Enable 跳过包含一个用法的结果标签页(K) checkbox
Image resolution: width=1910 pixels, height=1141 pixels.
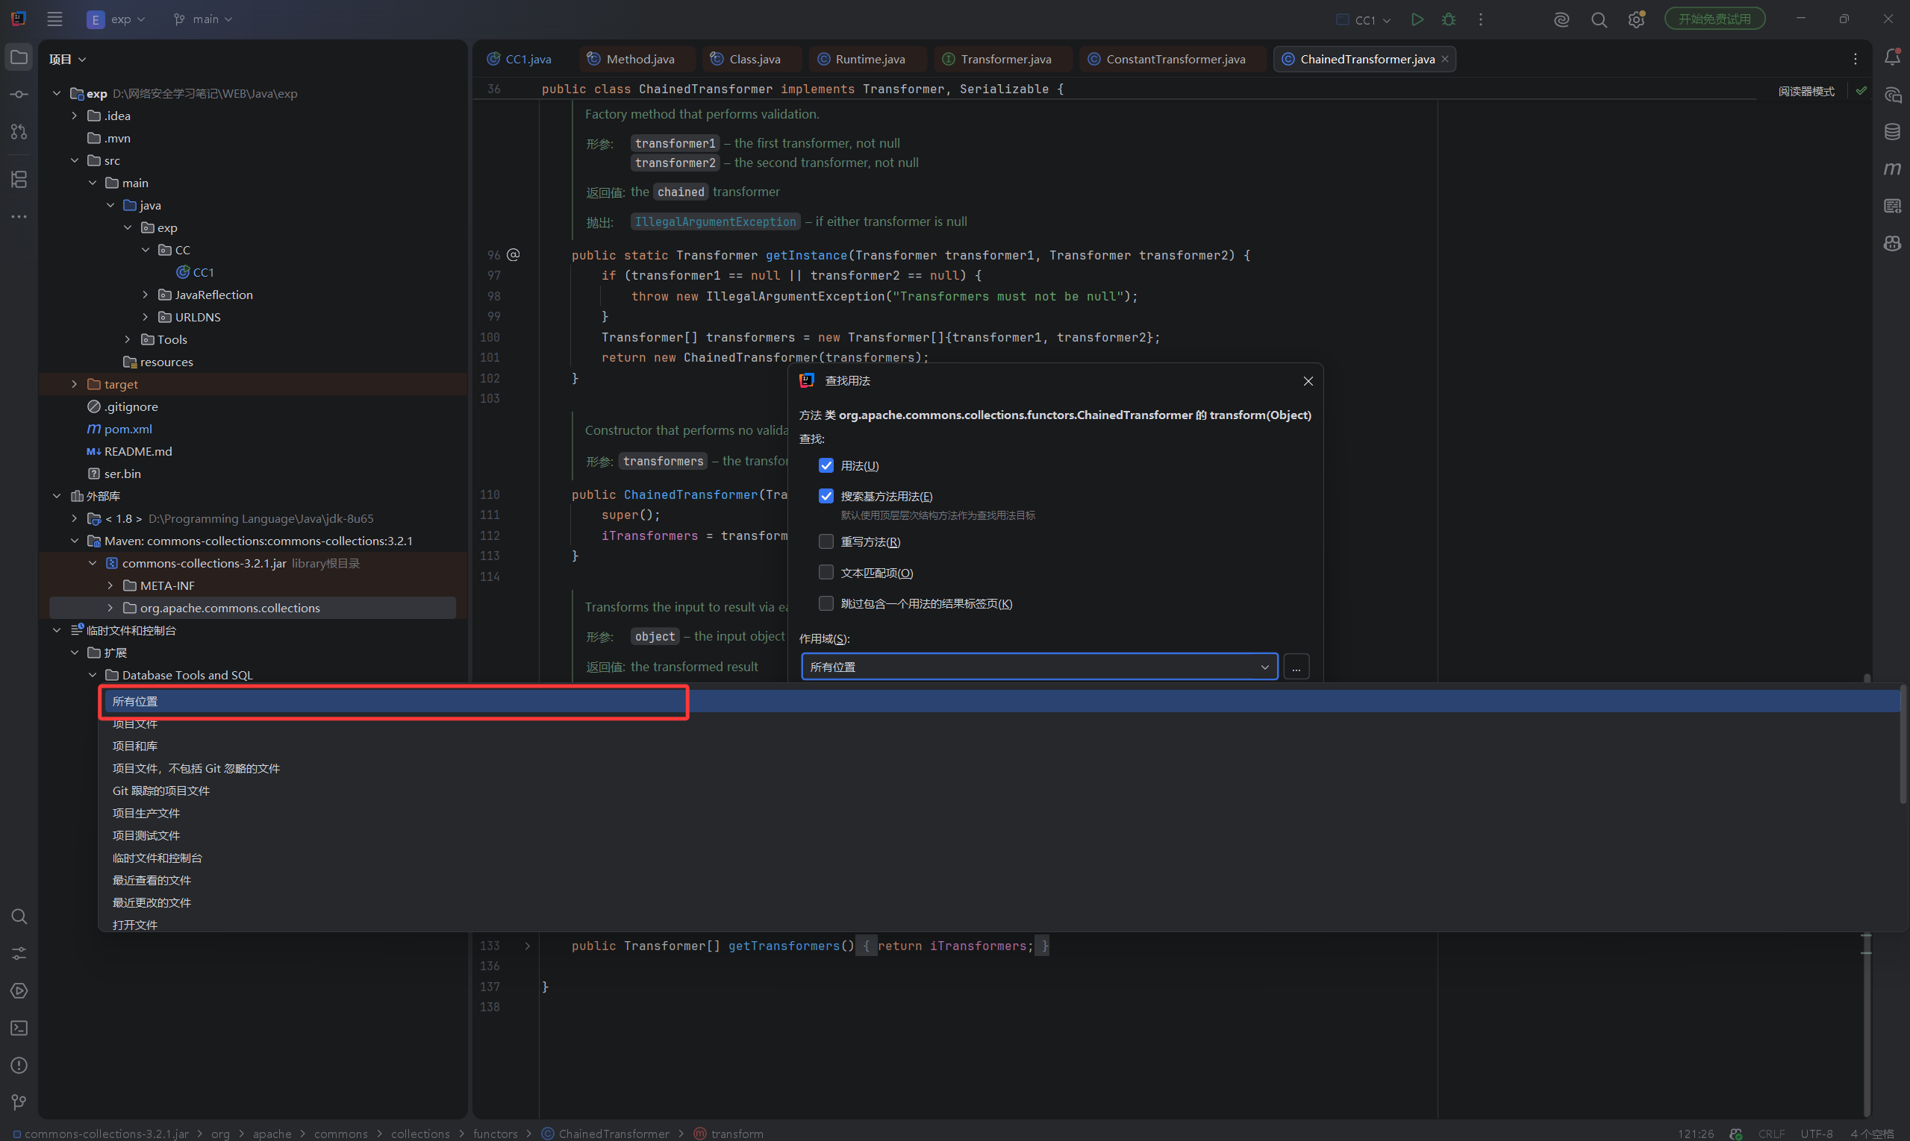(826, 603)
